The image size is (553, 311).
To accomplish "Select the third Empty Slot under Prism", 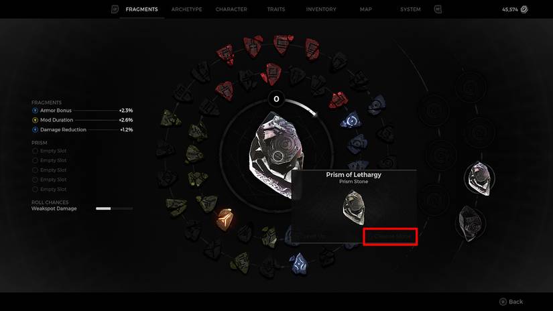I will 50,170.
